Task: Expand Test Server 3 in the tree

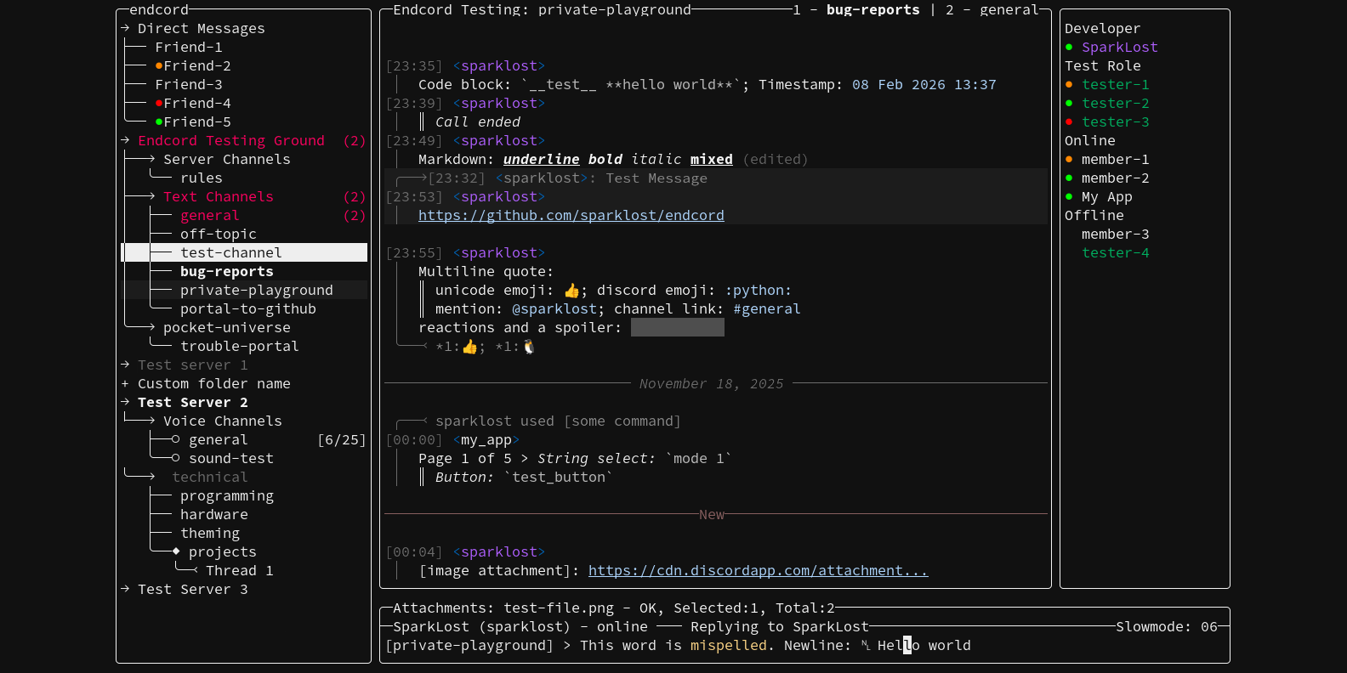Action: pyautogui.click(x=125, y=590)
